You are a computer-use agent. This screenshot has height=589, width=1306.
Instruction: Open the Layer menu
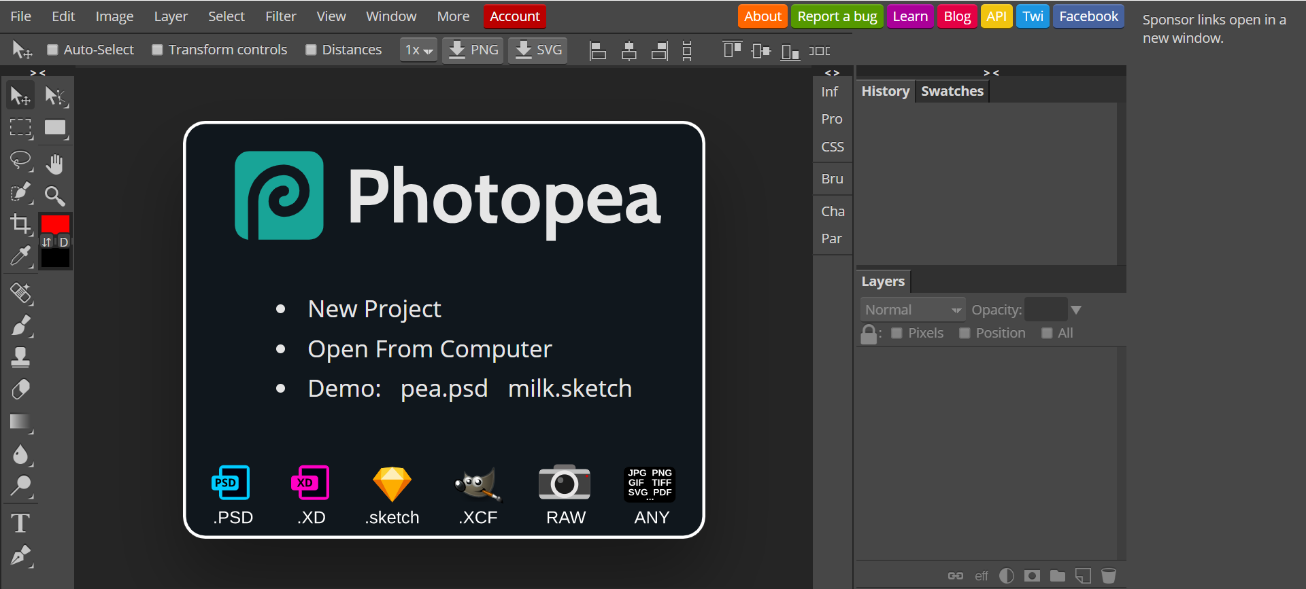pos(171,16)
